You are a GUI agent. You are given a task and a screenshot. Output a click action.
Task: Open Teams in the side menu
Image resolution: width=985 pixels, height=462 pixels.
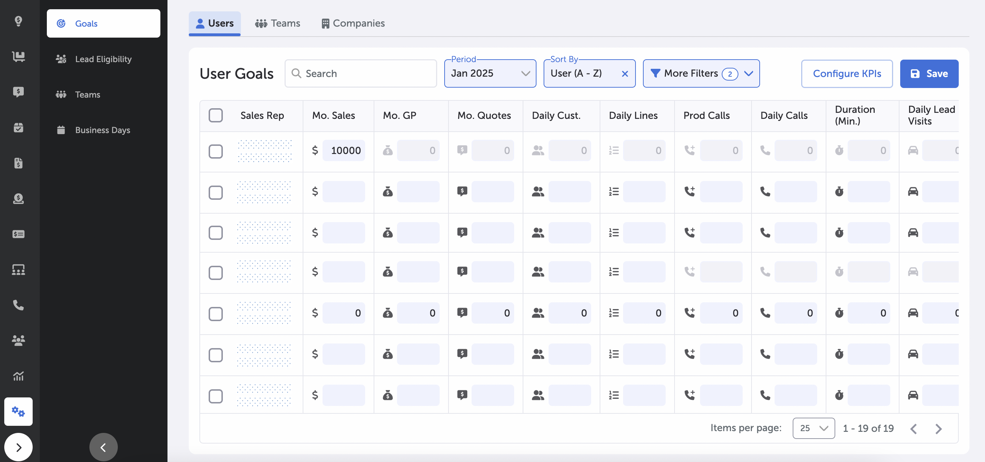click(x=103, y=94)
